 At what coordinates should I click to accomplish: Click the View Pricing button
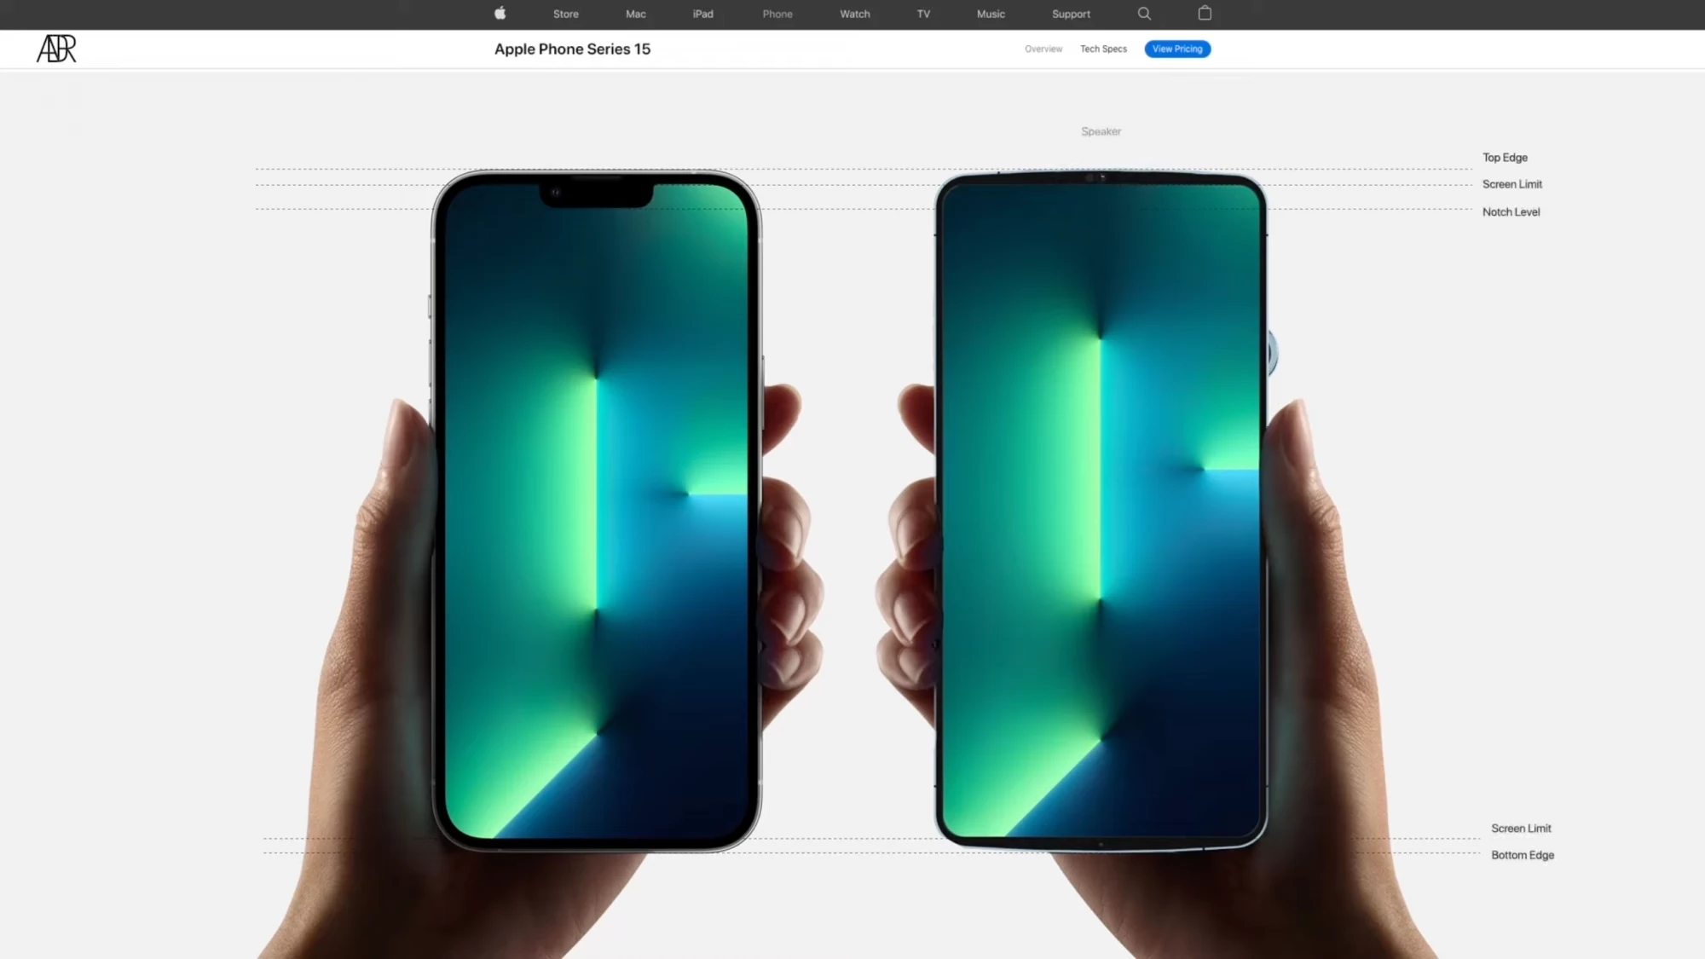tap(1176, 48)
